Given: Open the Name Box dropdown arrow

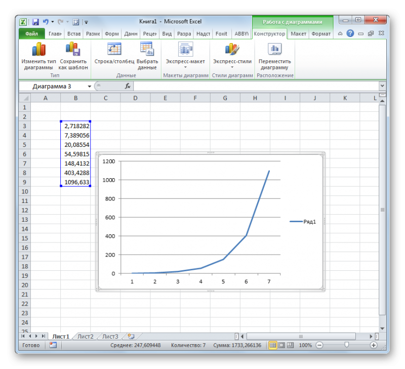Looking at the screenshot, I should coord(90,86).
